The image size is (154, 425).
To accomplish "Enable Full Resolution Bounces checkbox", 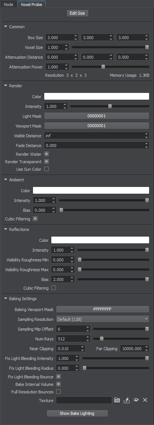I will (58, 392).
